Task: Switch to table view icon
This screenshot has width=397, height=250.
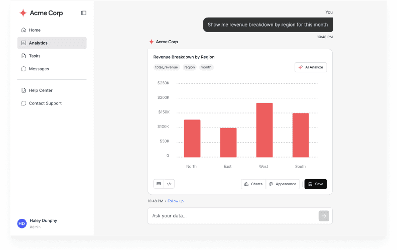Action: click(x=159, y=184)
